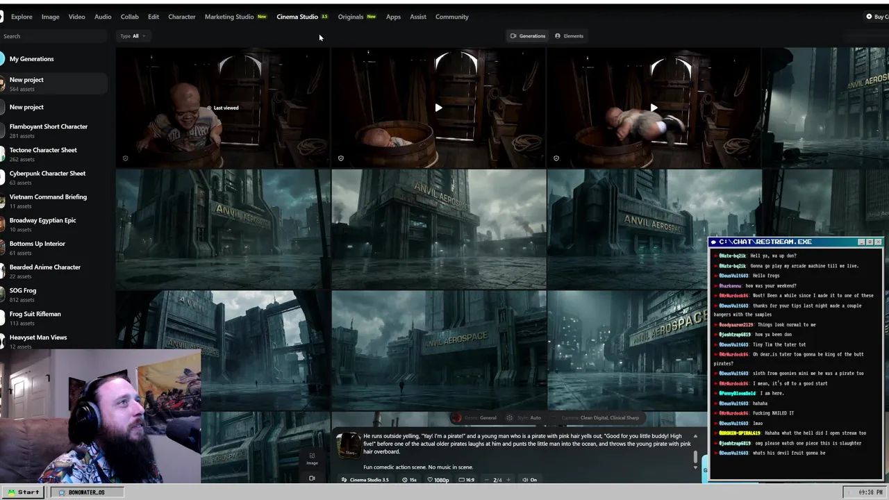Click shield icon on third video
This screenshot has width=889, height=500.
556,158
